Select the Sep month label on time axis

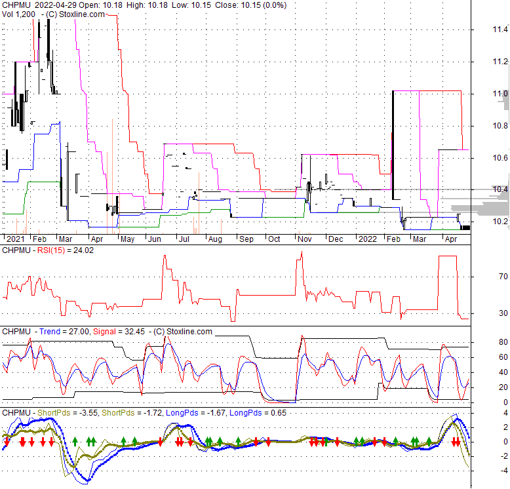pyautogui.click(x=246, y=239)
